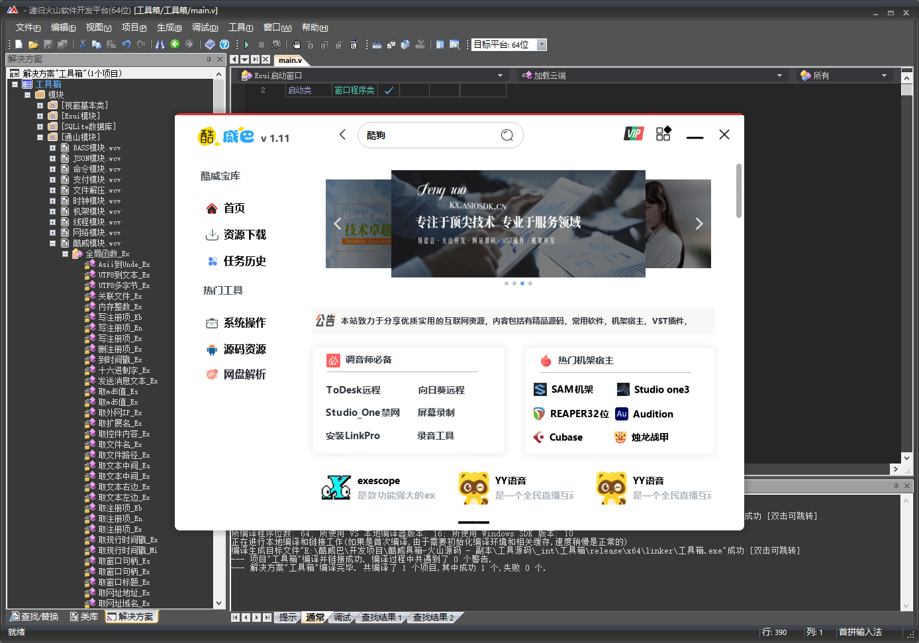Viewport: 919px width, 643px height.
Task: Click the blue question mark Help icon
Action: click(x=224, y=44)
